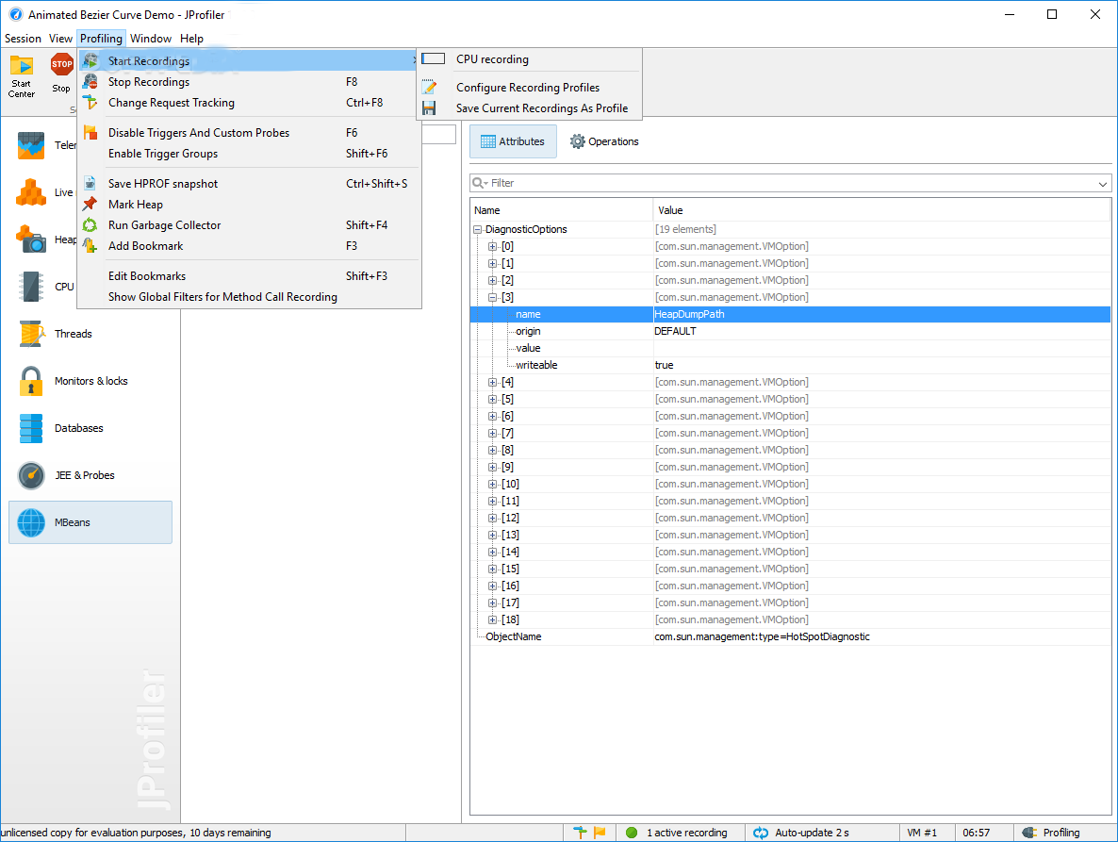This screenshot has width=1118, height=842.
Task: Open the CPU views sidebar icon
Action: 31,286
